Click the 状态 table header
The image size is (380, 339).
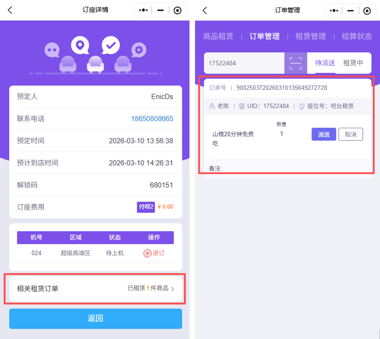(115, 237)
